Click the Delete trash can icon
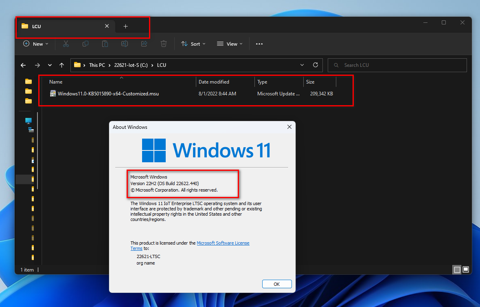This screenshot has height=307, width=480. [x=164, y=44]
